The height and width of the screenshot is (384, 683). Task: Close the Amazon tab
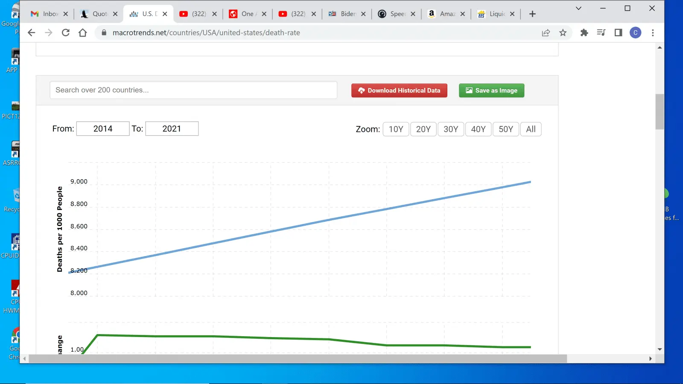[x=463, y=14]
